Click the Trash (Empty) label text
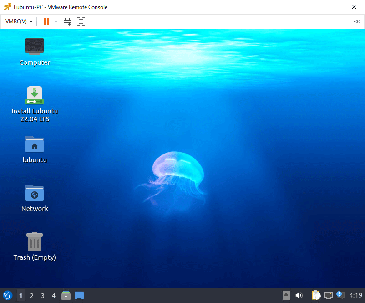 pos(35,257)
